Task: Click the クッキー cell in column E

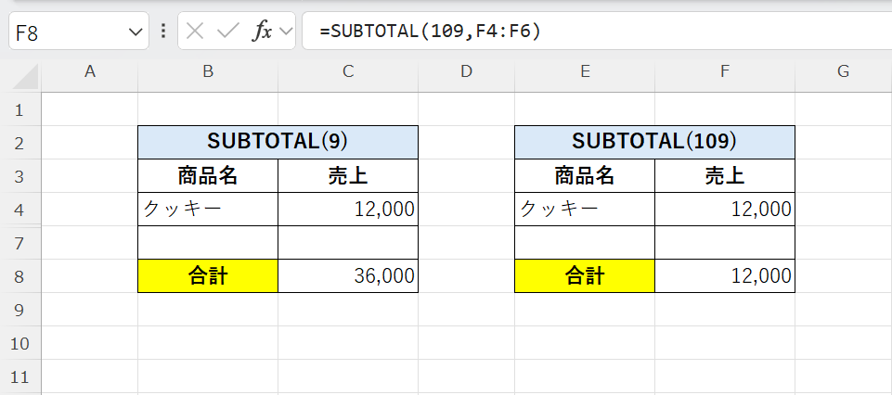Action: pos(585,210)
